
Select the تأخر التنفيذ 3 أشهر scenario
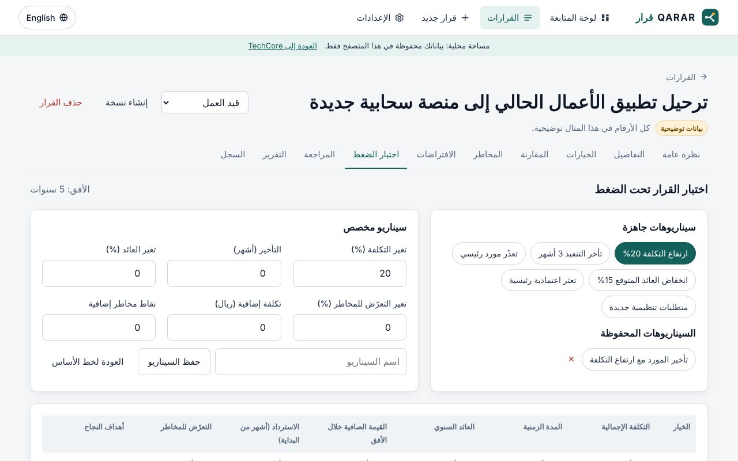pos(570,253)
